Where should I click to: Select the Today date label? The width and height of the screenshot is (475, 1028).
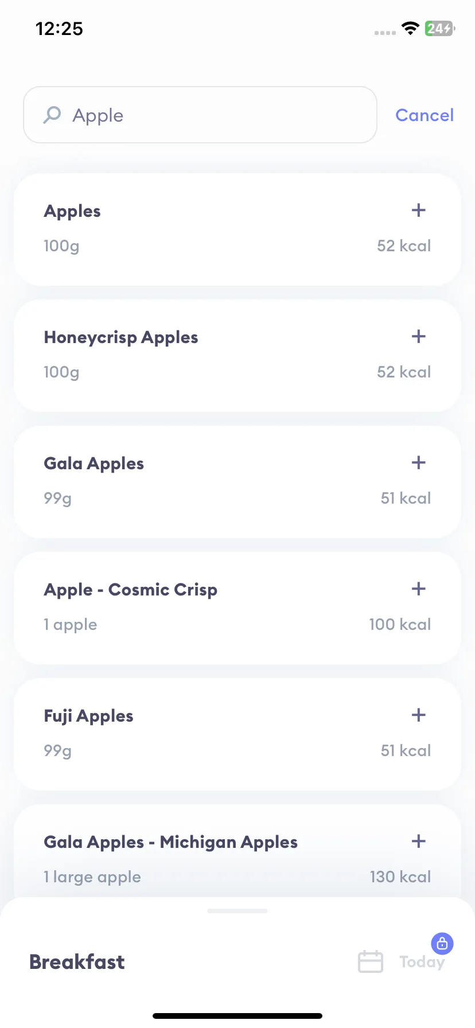[422, 962]
